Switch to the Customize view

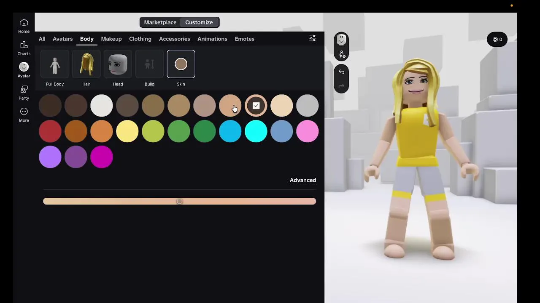point(199,22)
